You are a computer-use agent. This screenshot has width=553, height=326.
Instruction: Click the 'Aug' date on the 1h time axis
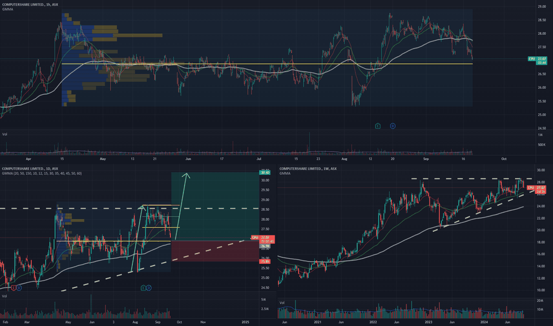[344, 159]
